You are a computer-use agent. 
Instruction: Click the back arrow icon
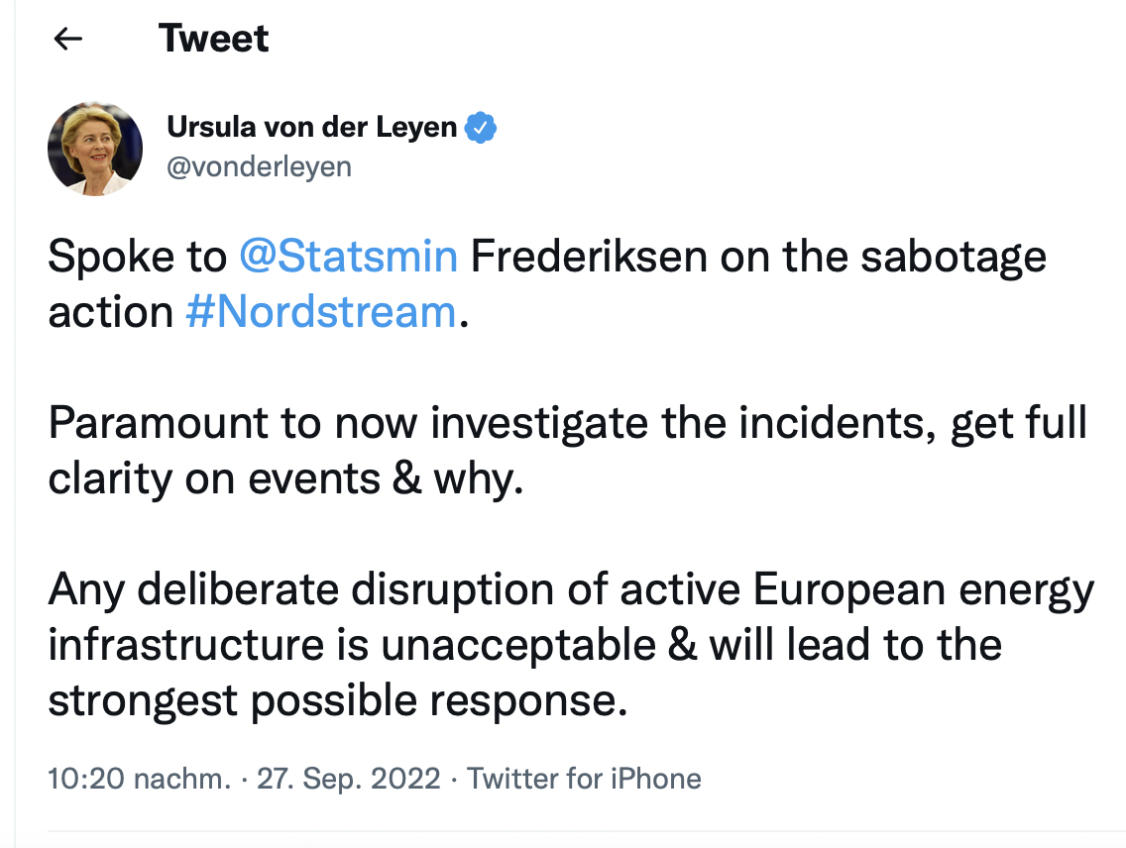(x=67, y=39)
